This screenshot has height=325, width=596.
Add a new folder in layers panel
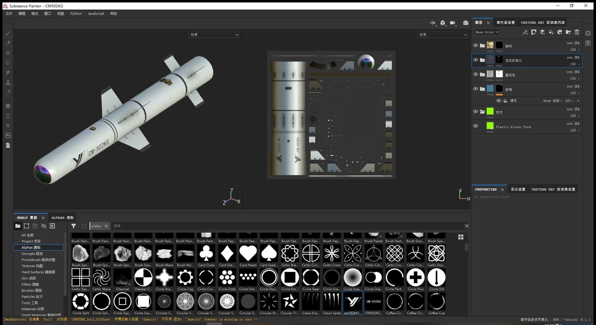click(568, 32)
